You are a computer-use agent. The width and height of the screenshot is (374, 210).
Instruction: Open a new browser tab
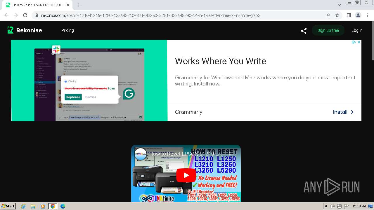[79, 5]
